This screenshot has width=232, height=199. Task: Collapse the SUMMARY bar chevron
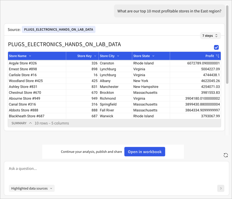(x=31, y=123)
